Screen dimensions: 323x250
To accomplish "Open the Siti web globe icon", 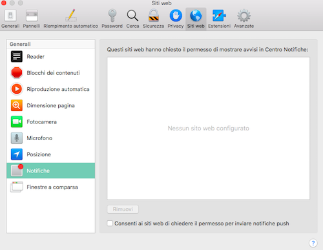I will pyautogui.click(x=196, y=16).
